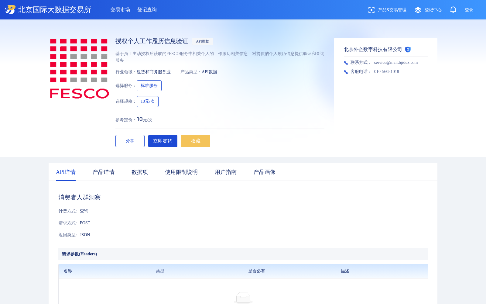Click company name 北京外企数字科技有限公司
The height and width of the screenshot is (304, 486).
(373, 50)
